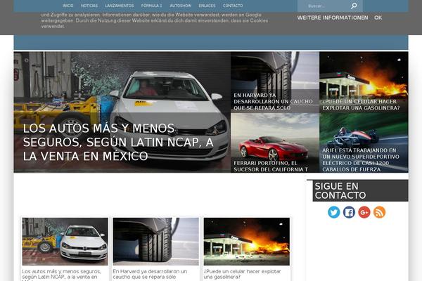Go to the Inicio menu item

[x=68, y=6]
